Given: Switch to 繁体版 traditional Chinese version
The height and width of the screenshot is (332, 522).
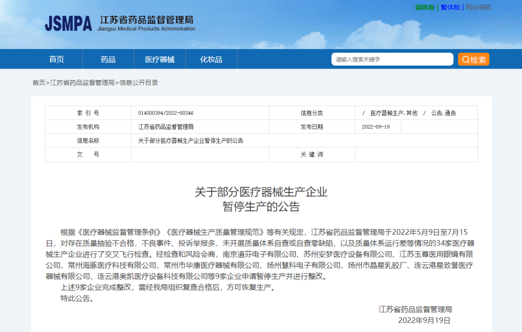Looking at the screenshot, I should coord(450,7).
